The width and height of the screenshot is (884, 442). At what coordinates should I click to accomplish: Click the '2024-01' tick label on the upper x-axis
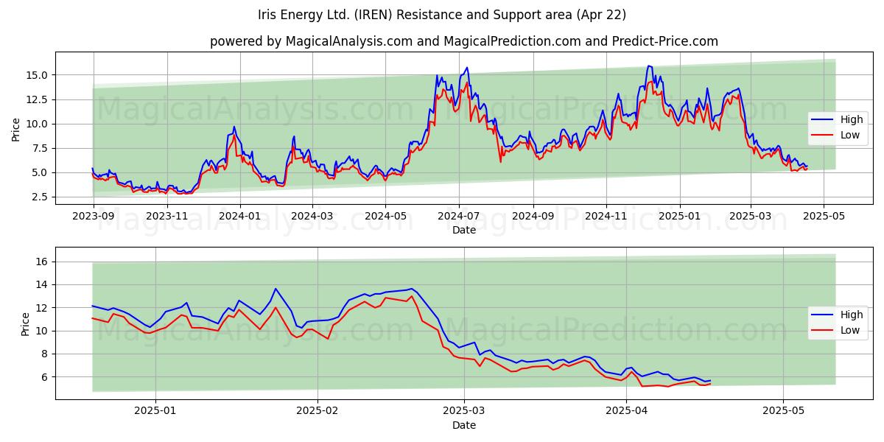pyautogui.click(x=241, y=216)
